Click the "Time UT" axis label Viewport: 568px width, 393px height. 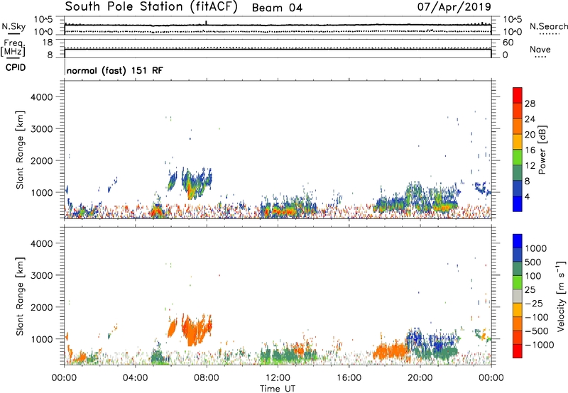tap(278, 389)
